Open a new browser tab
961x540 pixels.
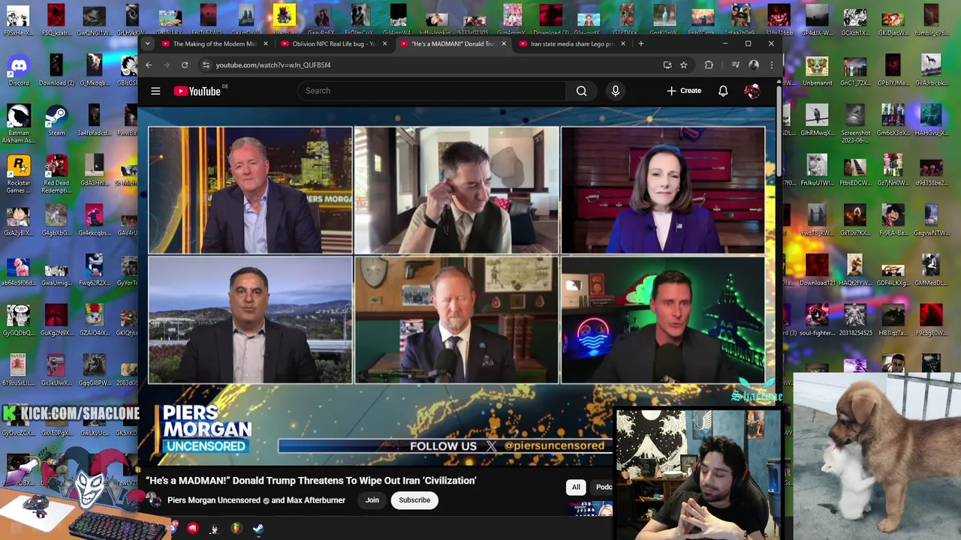640,43
